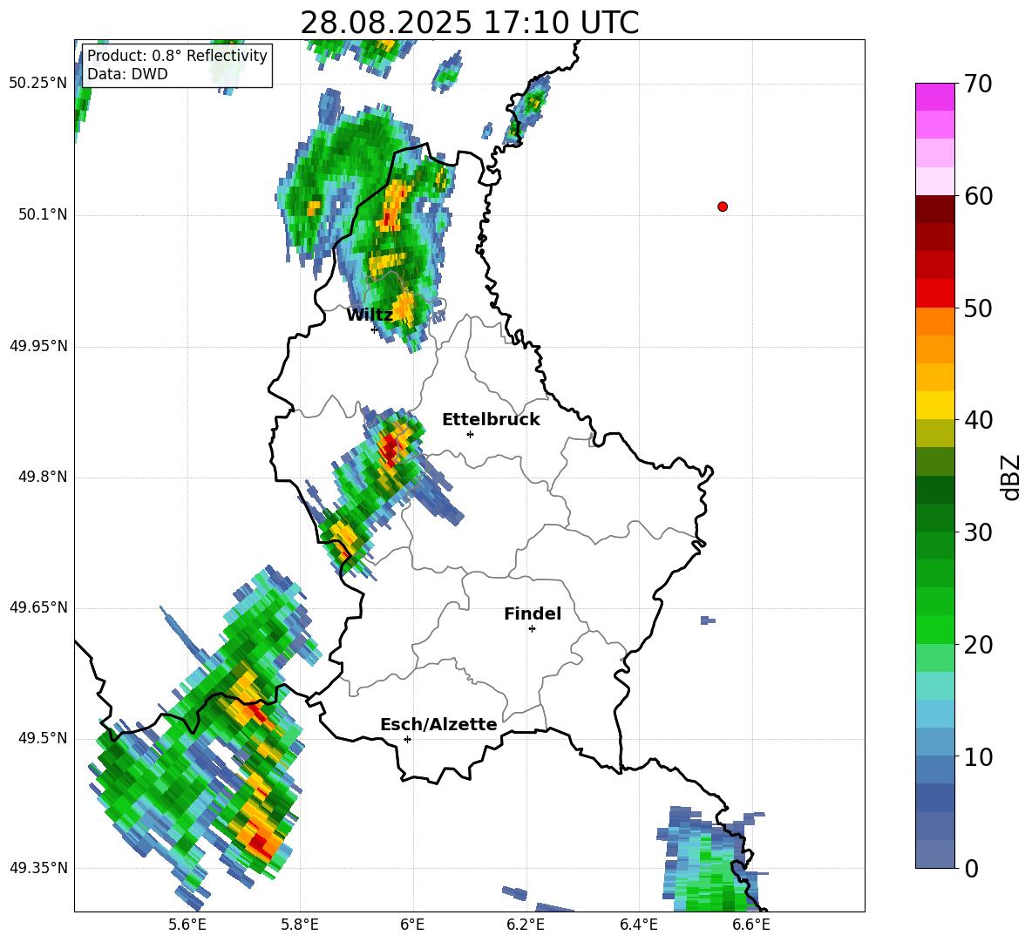The image size is (1032, 942).
Task: Click the 50.25°N latitude label
Action: pyautogui.click(x=38, y=84)
